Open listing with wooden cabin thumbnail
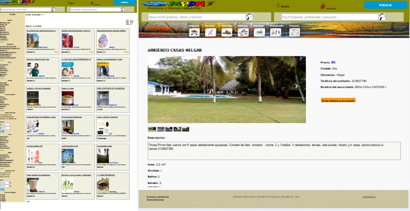Viewport: 410px width, 211px height. tap(103, 185)
